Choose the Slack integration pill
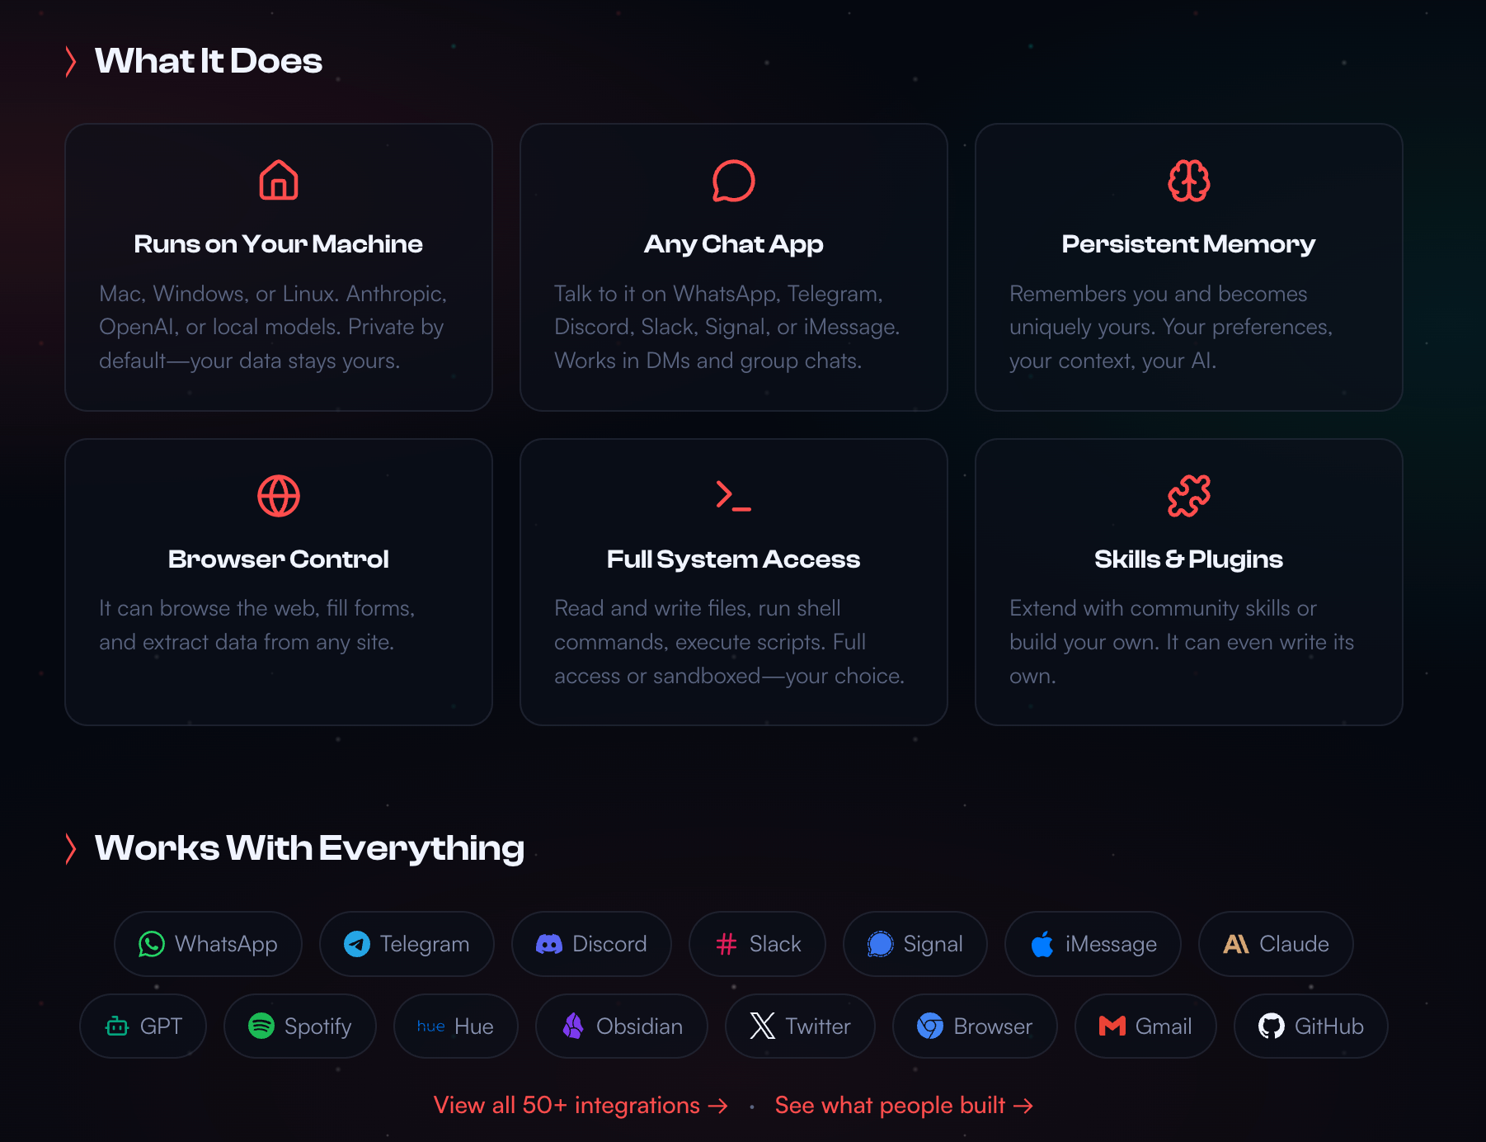The height and width of the screenshot is (1142, 1486). [x=757, y=944]
